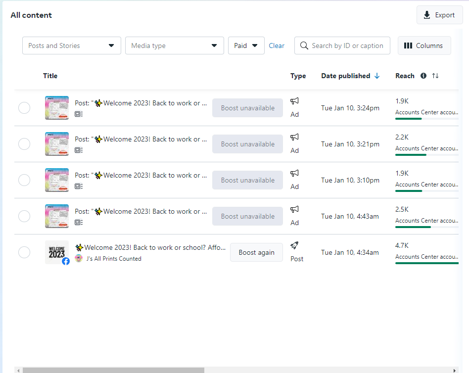Open the Posts and Stories dropdown
This screenshot has height=373, width=469.
coord(71,46)
